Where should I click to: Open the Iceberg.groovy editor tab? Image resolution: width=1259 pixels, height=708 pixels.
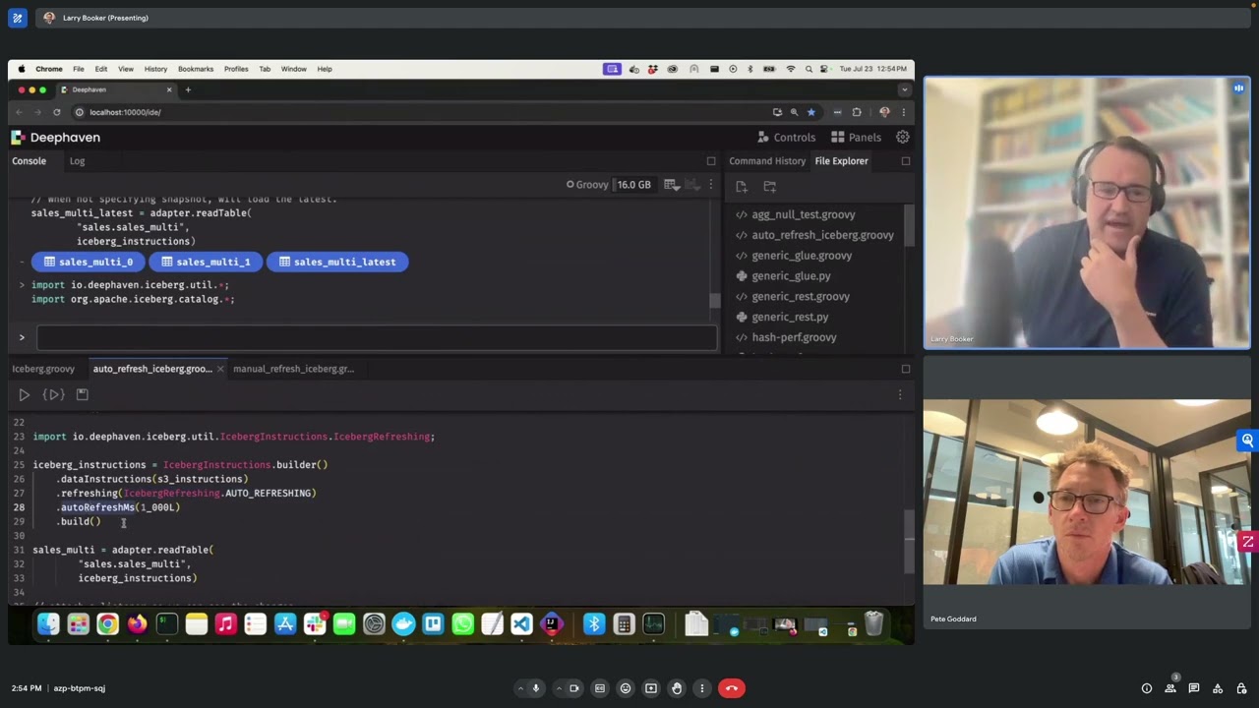(43, 369)
